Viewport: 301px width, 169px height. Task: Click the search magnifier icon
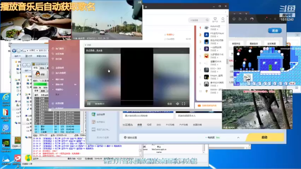(x=207, y=20)
